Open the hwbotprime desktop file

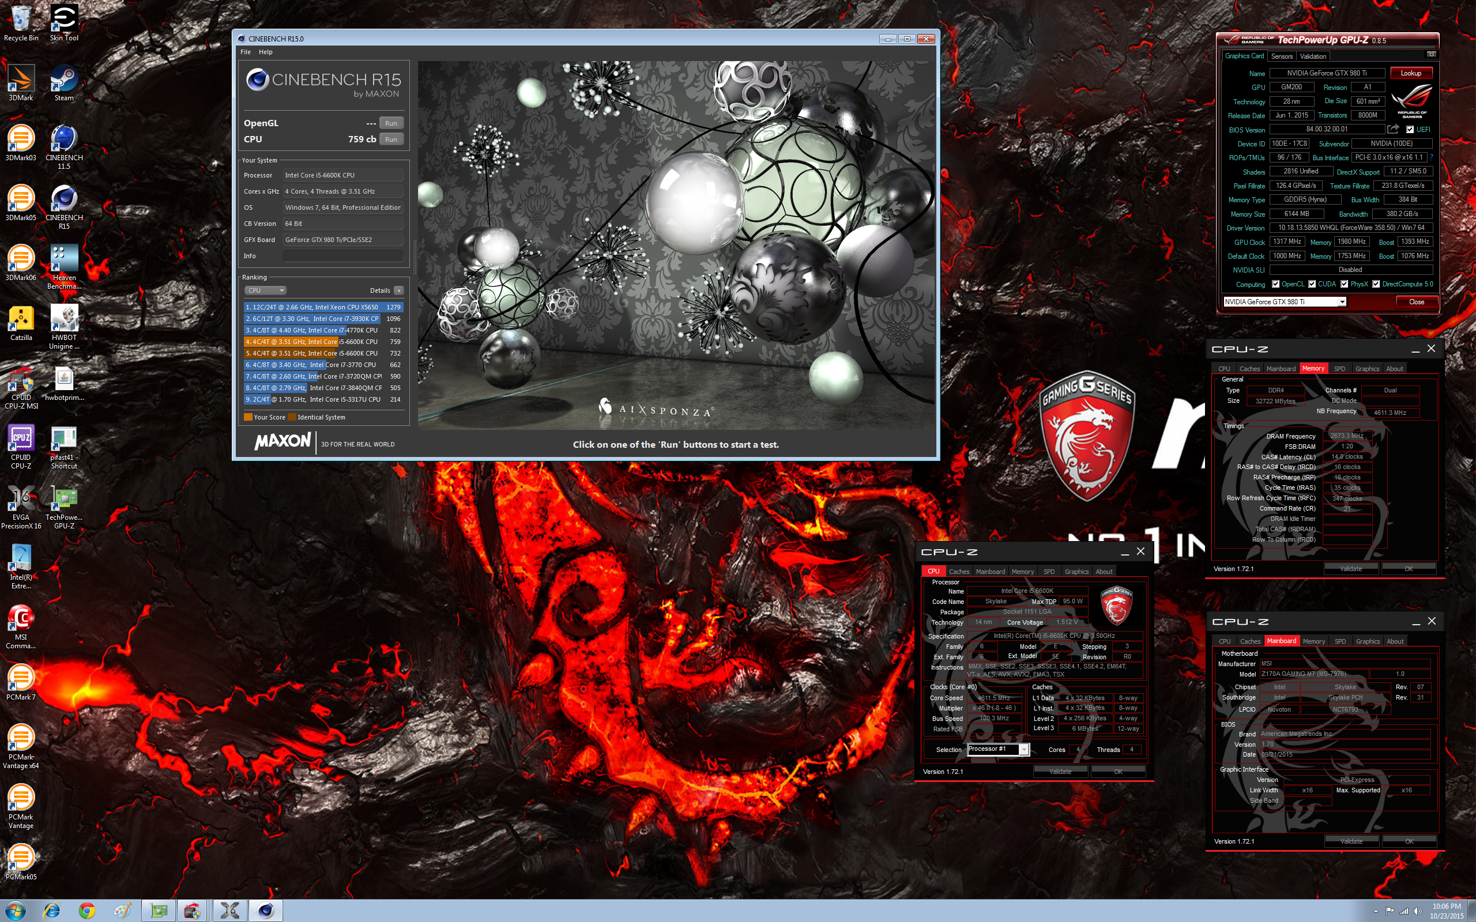click(x=64, y=383)
